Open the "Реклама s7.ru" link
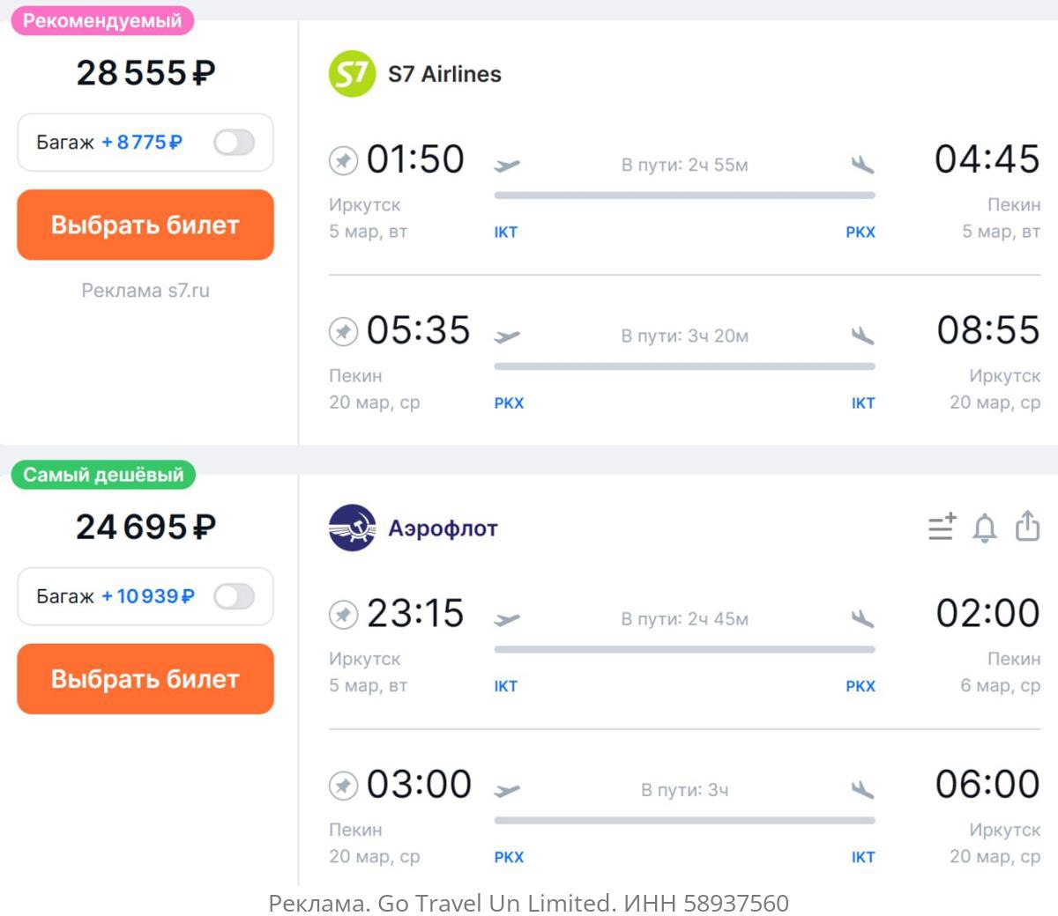This screenshot has height=916, width=1058. 145,291
